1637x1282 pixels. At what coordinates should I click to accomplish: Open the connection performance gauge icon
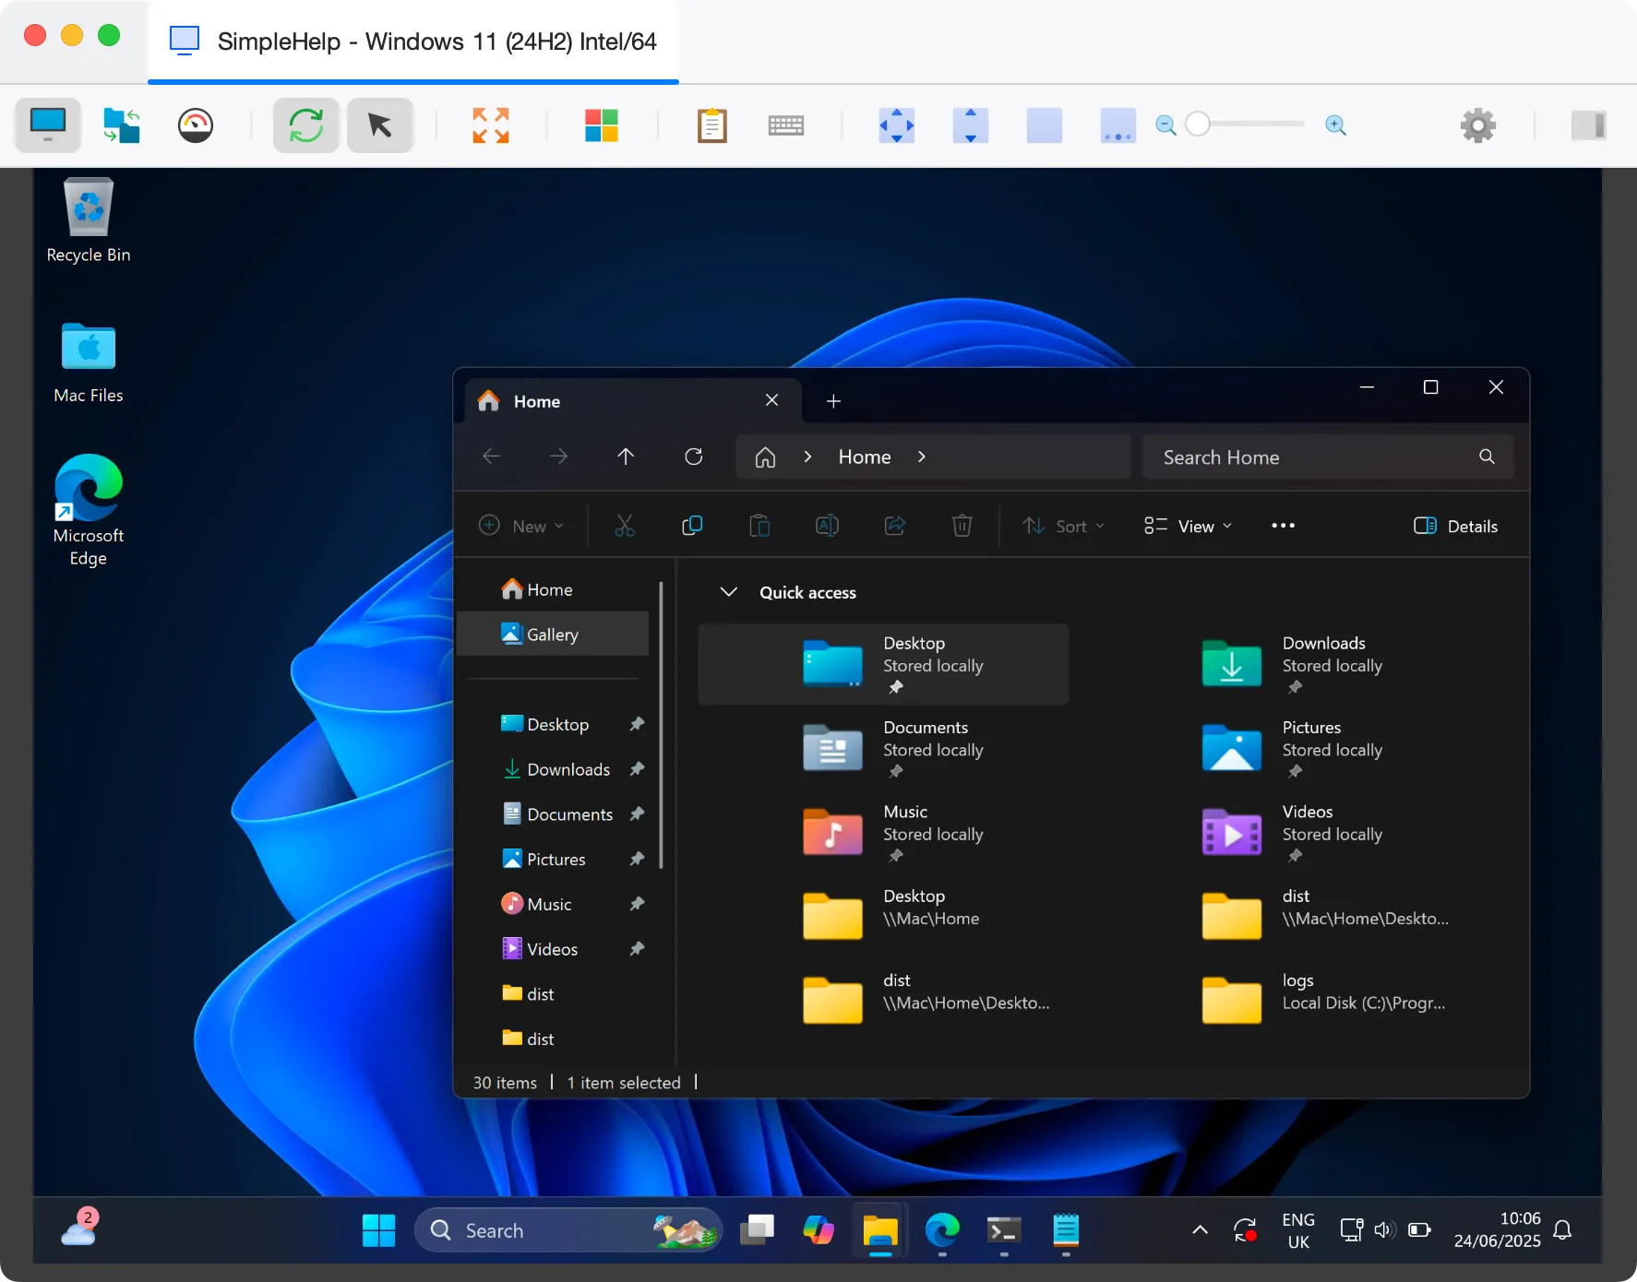pos(197,125)
